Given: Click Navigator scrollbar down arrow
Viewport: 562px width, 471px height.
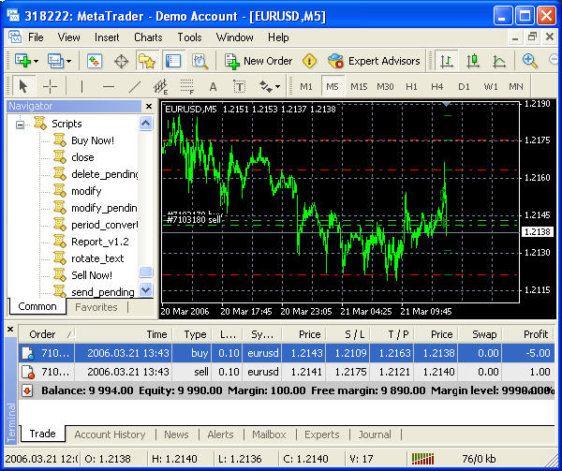Looking at the screenshot, I should pos(146,289).
